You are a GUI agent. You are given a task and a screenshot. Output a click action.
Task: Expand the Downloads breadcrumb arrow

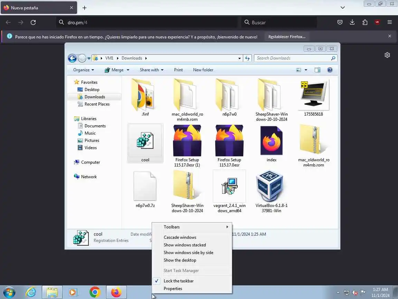pos(146,58)
